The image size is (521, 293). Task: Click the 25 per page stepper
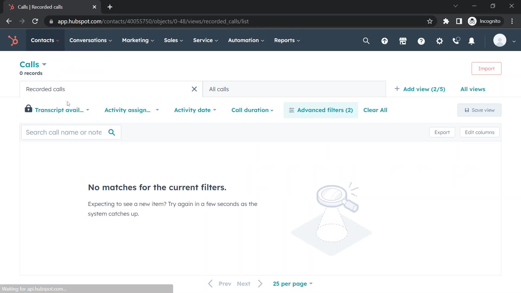click(x=293, y=284)
